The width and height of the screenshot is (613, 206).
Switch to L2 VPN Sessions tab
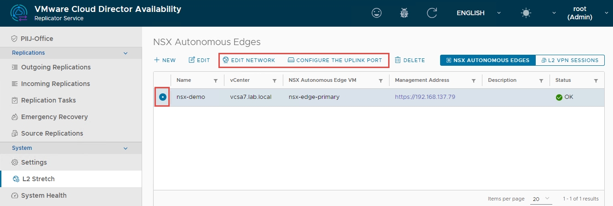tap(570, 60)
